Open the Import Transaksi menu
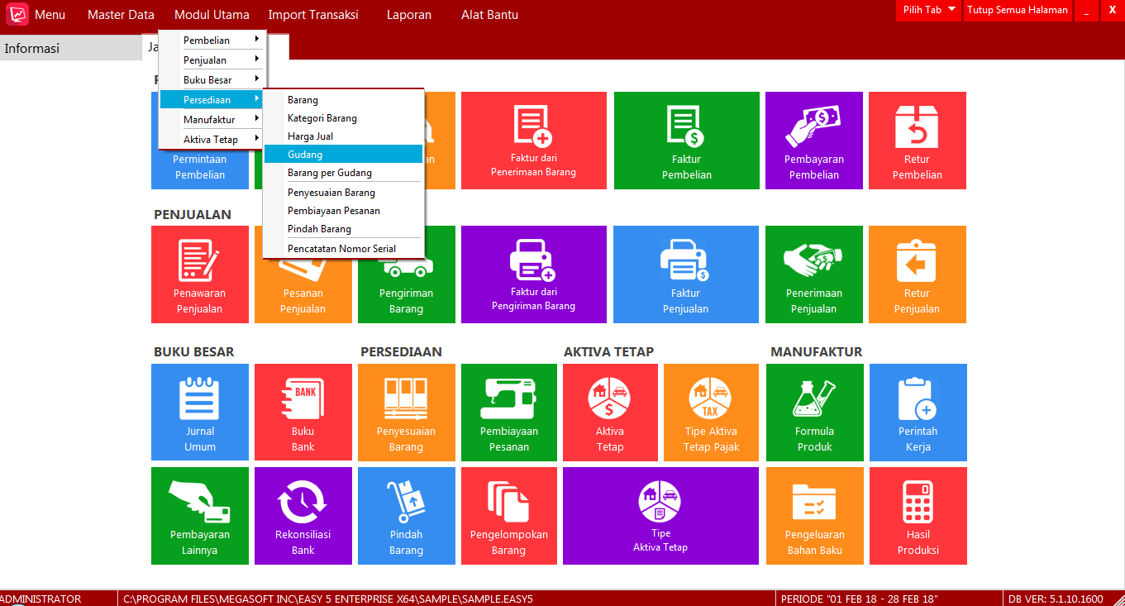This screenshot has width=1125, height=606. [313, 14]
